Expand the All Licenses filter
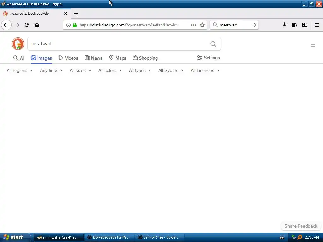 coord(205,70)
